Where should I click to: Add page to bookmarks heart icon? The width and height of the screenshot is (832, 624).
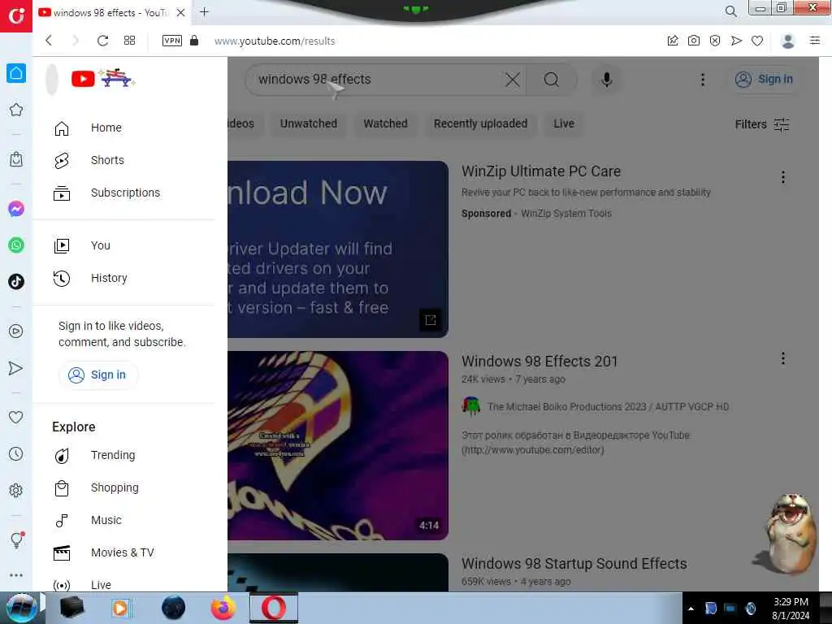(x=757, y=41)
